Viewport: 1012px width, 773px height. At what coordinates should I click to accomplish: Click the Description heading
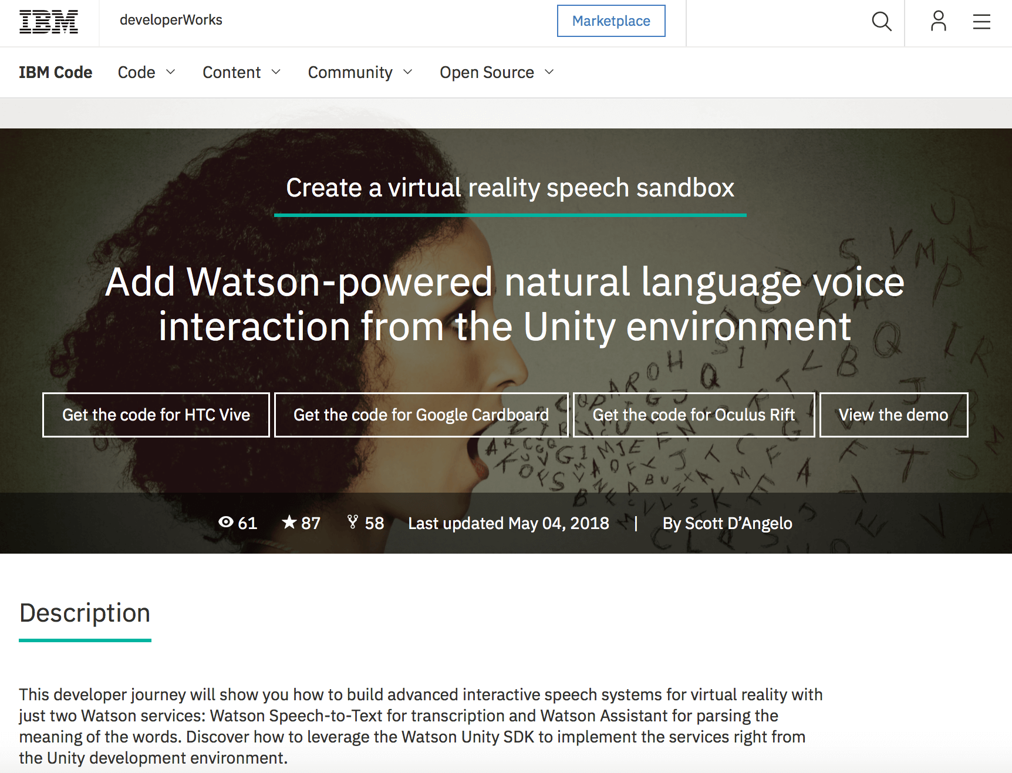[85, 613]
